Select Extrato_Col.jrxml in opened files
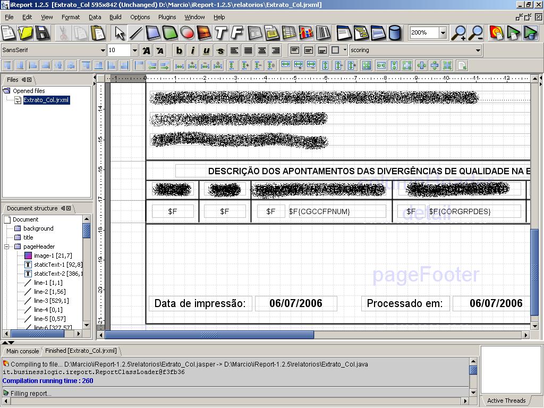Image resolution: width=544 pixels, height=408 pixels. tap(46, 100)
